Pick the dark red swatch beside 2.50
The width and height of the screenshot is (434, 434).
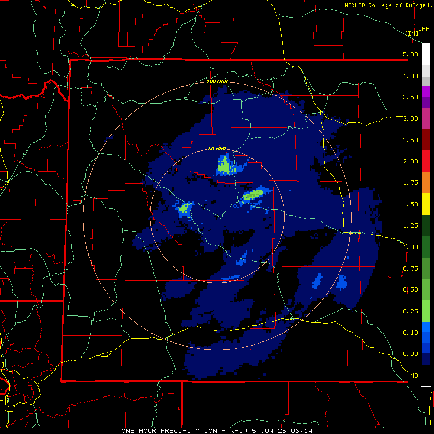click(426, 140)
